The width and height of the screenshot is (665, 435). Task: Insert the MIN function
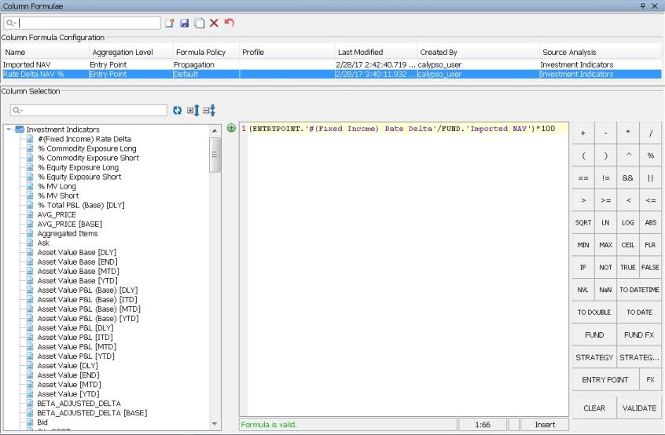[x=583, y=245]
